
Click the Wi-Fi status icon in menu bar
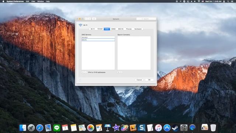(199, 1)
